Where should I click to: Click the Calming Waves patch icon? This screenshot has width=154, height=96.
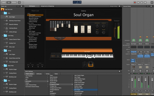[7, 28]
